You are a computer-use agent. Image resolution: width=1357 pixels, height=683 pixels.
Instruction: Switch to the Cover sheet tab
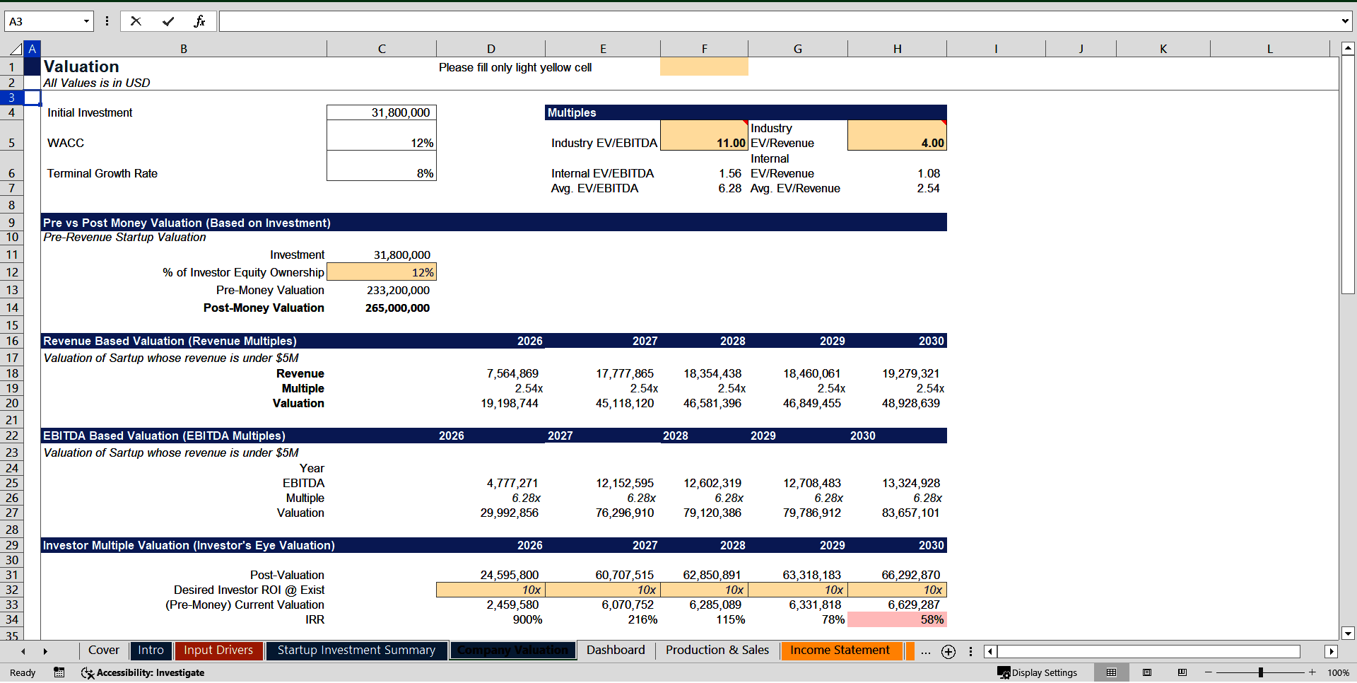coord(104,650)
